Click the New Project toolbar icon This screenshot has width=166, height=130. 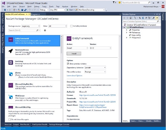click(x=14, y=10)
